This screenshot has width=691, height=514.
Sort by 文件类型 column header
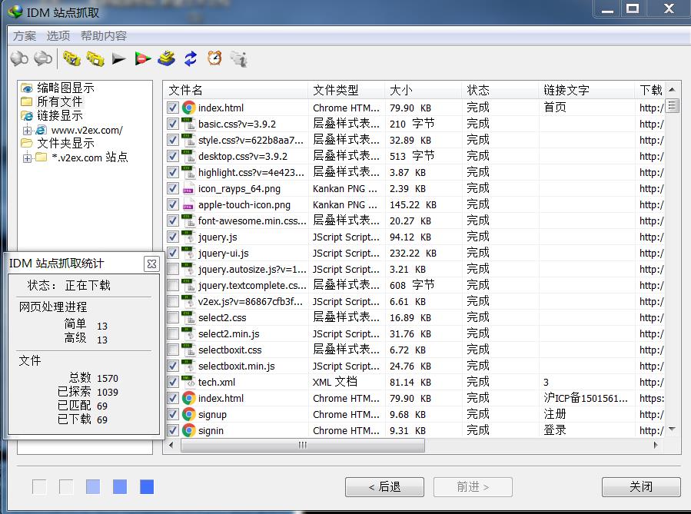(347, 91)
